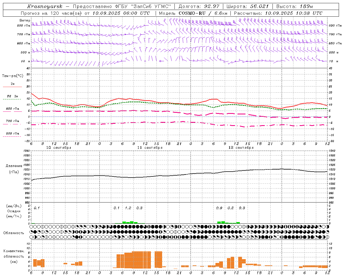Viewport: 343px width, 275px height.
Task: Click the '(мм/3ч.)' precipitation unit label
Action: pos(14,206)
